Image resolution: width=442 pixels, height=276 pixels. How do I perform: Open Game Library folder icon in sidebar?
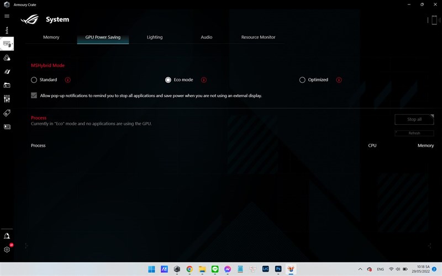pyautogui.click(x=7, y=85)
